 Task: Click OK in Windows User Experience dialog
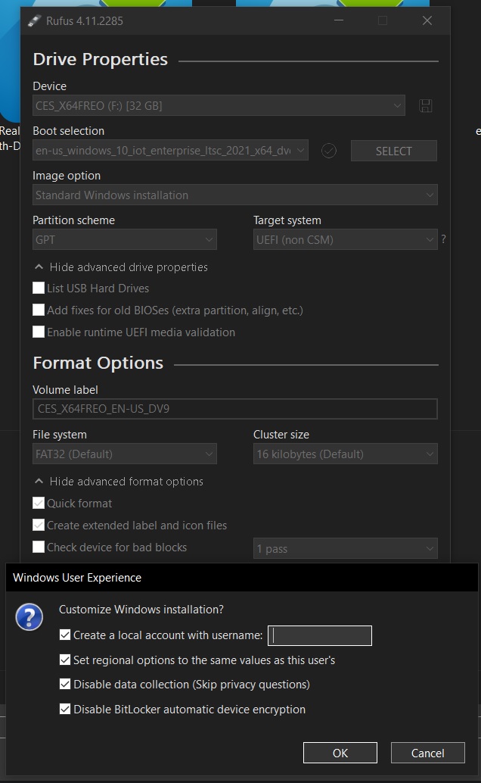click(x=340, y=753)
